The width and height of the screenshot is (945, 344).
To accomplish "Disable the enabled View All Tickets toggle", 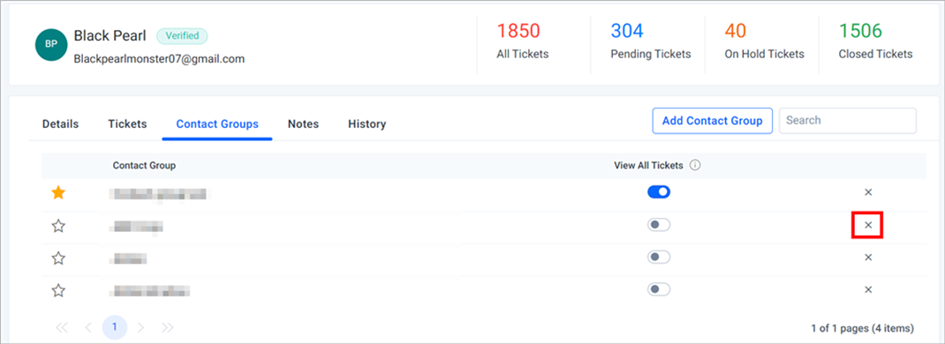I will pyautogui.click(x=659, y=192).
